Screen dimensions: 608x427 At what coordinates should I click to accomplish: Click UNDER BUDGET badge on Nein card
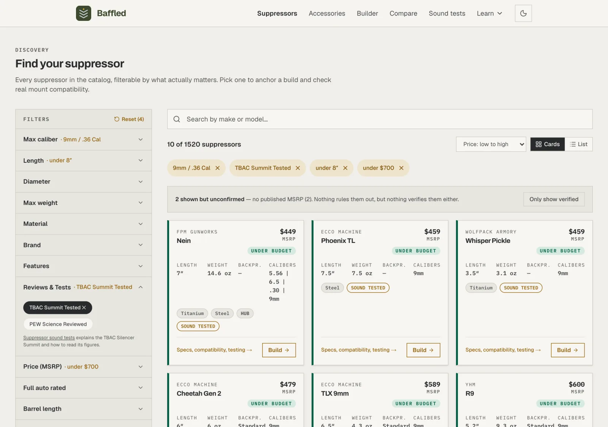pyautogui.click(x=271, y=251)
